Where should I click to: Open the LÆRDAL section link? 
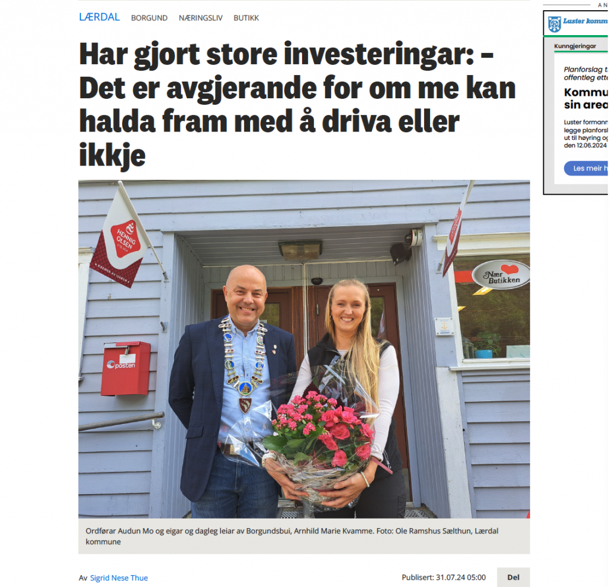(x=99, y=17)
